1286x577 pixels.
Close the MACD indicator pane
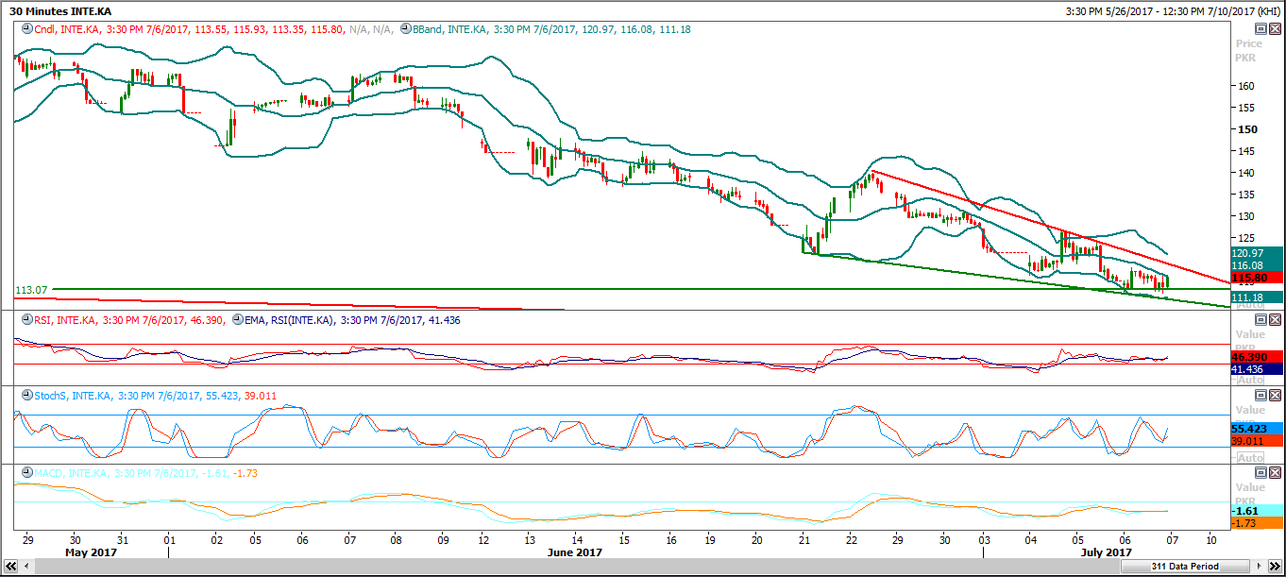tap(1275, 472)
